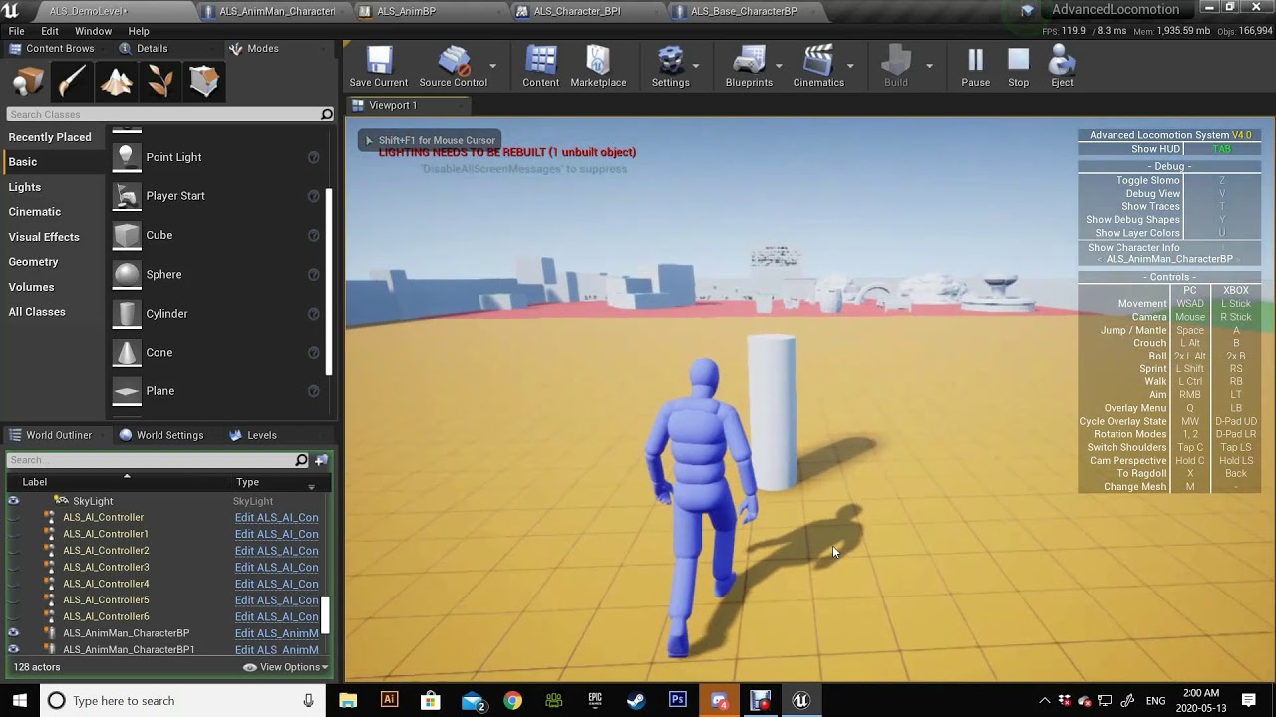Switch to the World Settings tab

coord(160,435)
